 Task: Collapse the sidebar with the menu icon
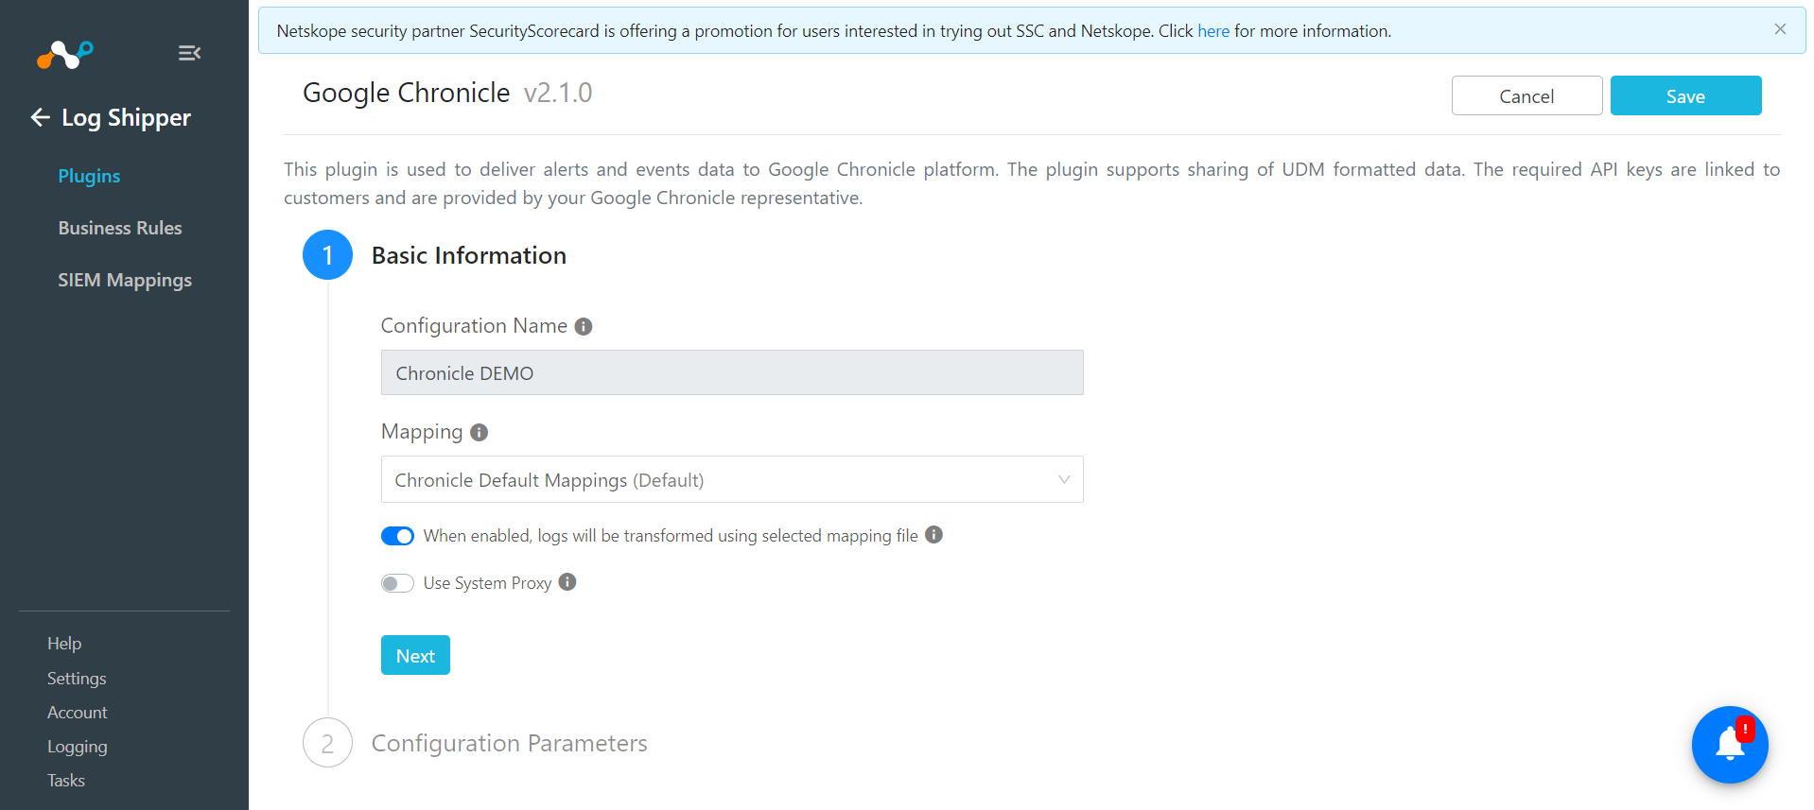pos(189,53)
